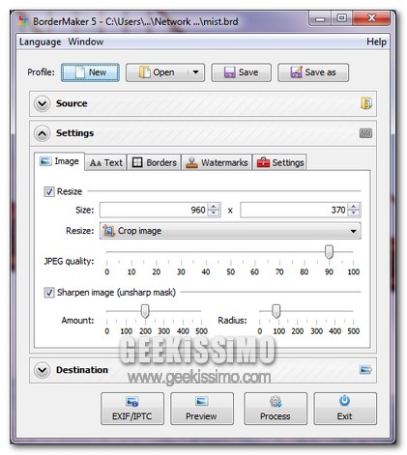Click the grid icon in Settings header
Screen dimensions: 407x455
click(365, 133)
